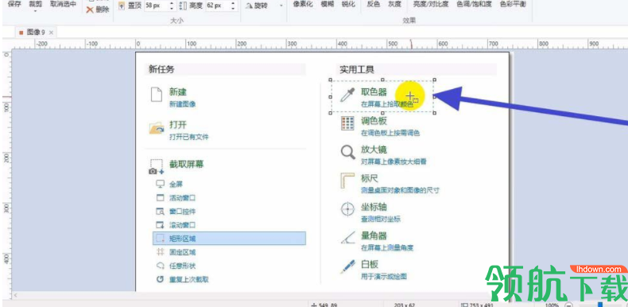The image size is (628, 307).
Task: Click the zoom slider handle in status bar
Action: [x=600, y=305]
